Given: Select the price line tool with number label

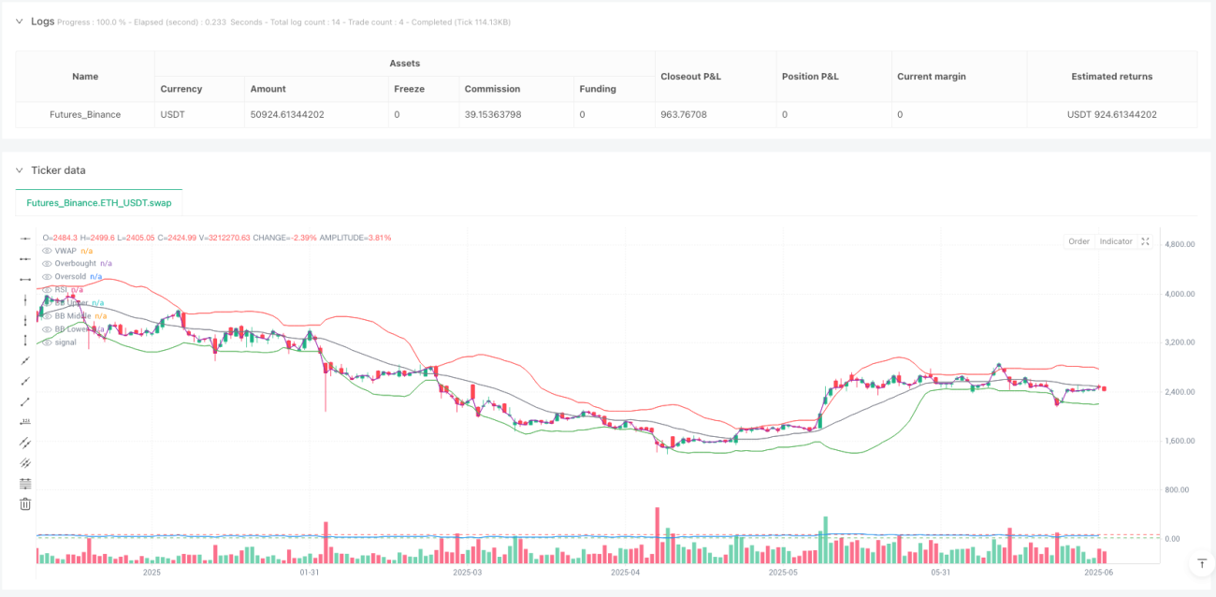Looking at the screenshot, I should click(25, 422).
